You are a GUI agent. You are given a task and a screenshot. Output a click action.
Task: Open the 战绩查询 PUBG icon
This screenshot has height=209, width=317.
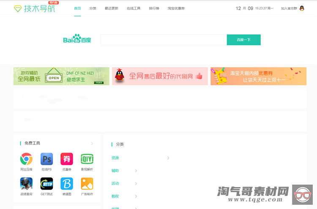coord(26,184)
